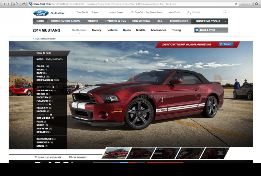
Task: Open Locate a Dealer link
Action: 115,12
